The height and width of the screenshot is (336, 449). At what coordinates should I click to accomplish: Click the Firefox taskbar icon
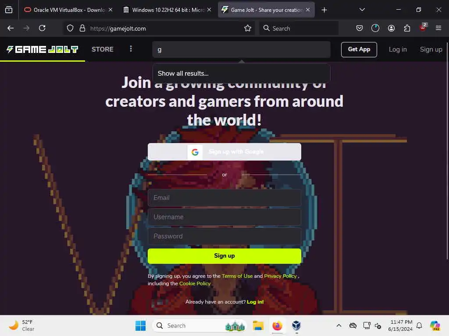coord(277,325)
